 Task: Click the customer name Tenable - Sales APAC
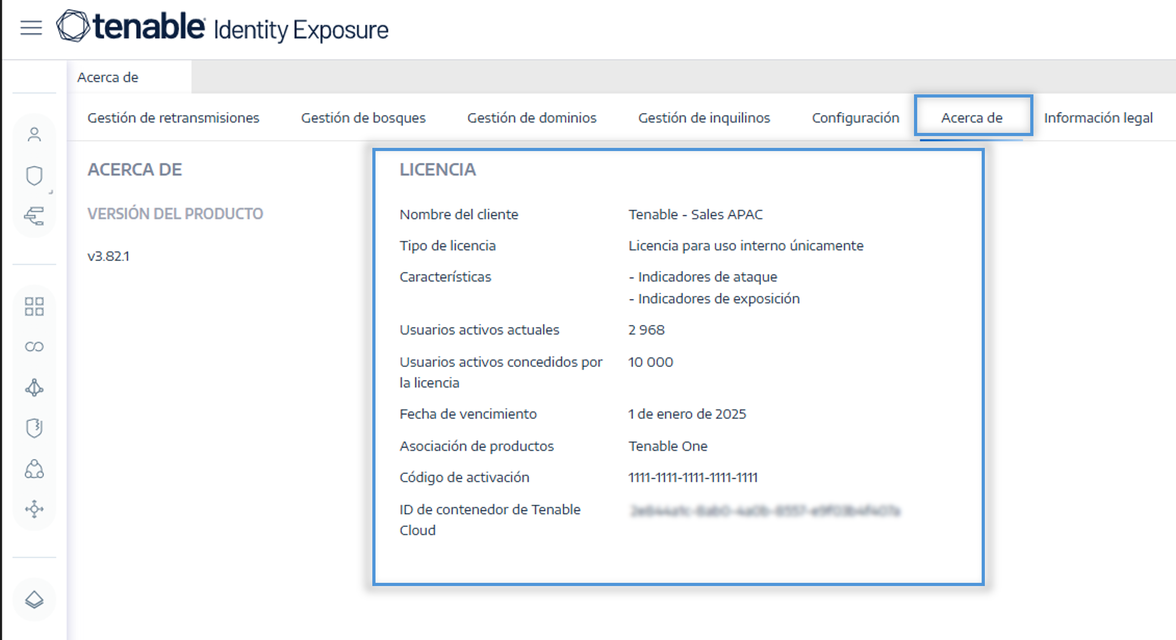coord(695,214)
